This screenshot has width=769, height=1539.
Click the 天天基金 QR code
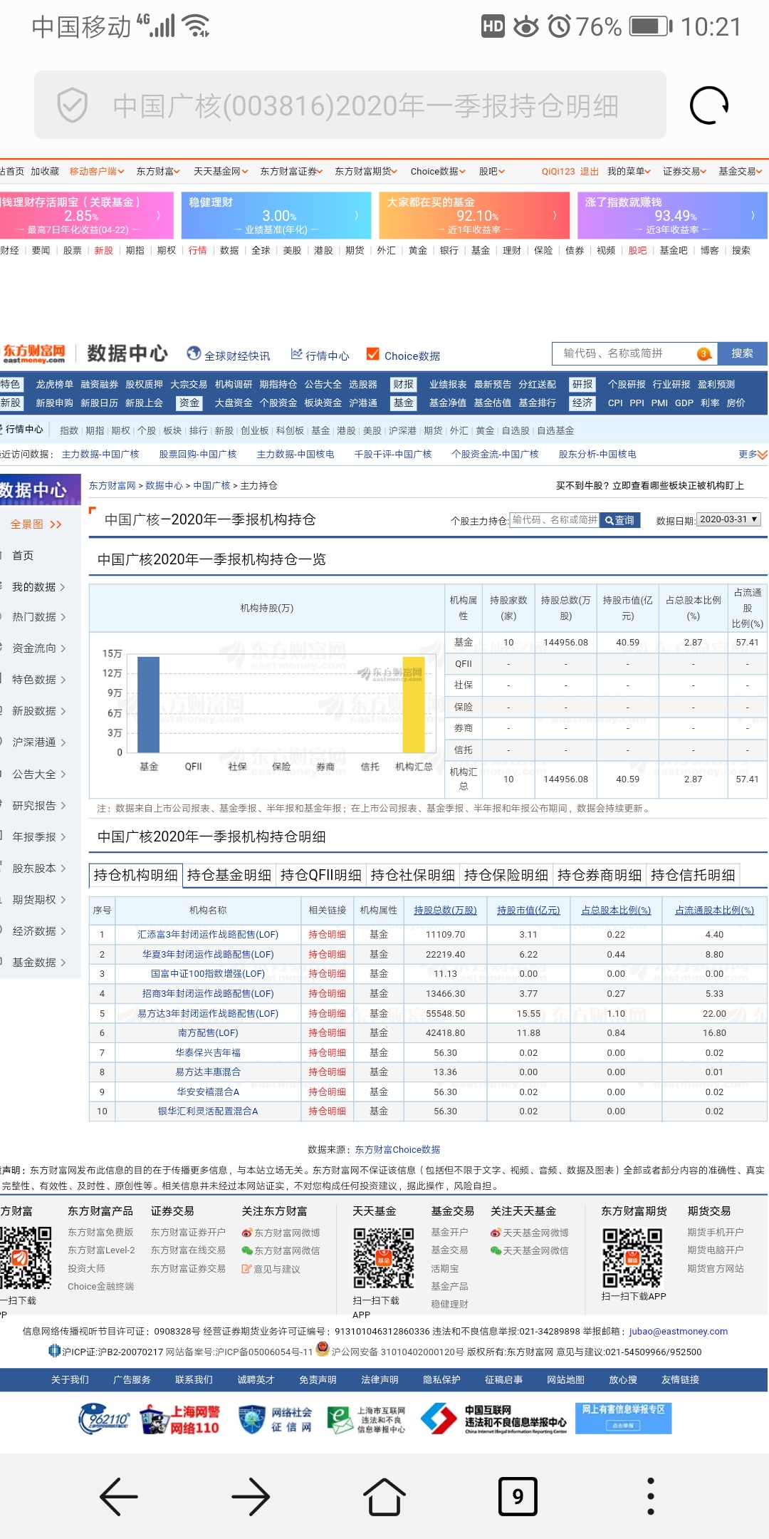pyautogui.click(x=384, y=1258)
